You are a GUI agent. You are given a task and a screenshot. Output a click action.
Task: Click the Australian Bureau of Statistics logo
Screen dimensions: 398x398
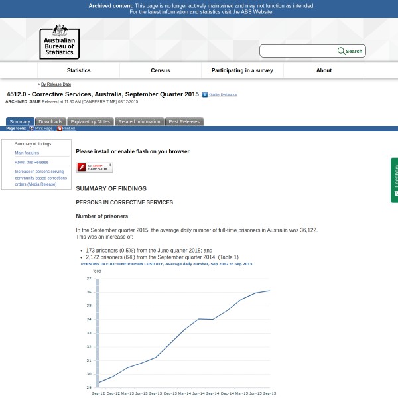pos(59,42)
